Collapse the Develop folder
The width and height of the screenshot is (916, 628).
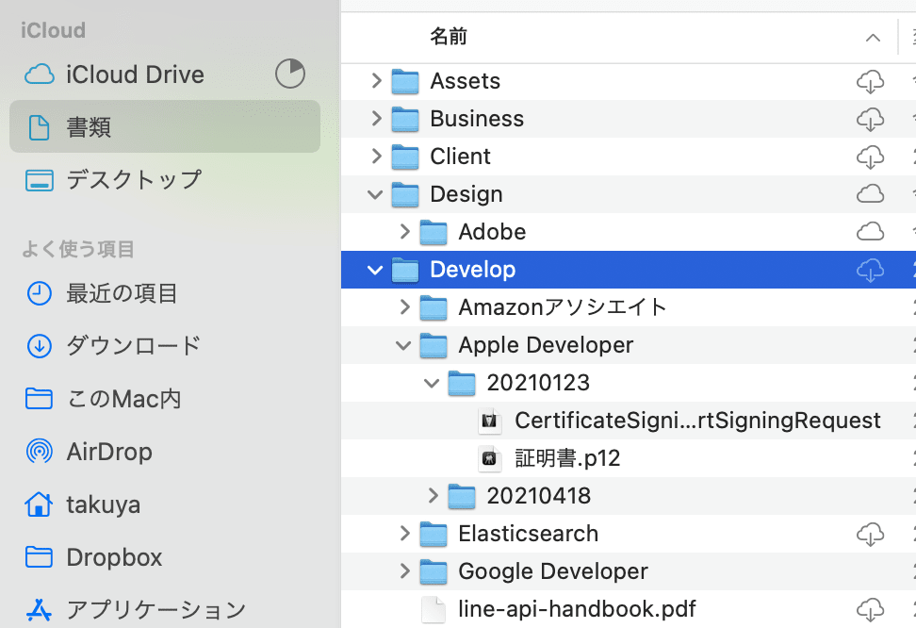click(x=375, y=270)
